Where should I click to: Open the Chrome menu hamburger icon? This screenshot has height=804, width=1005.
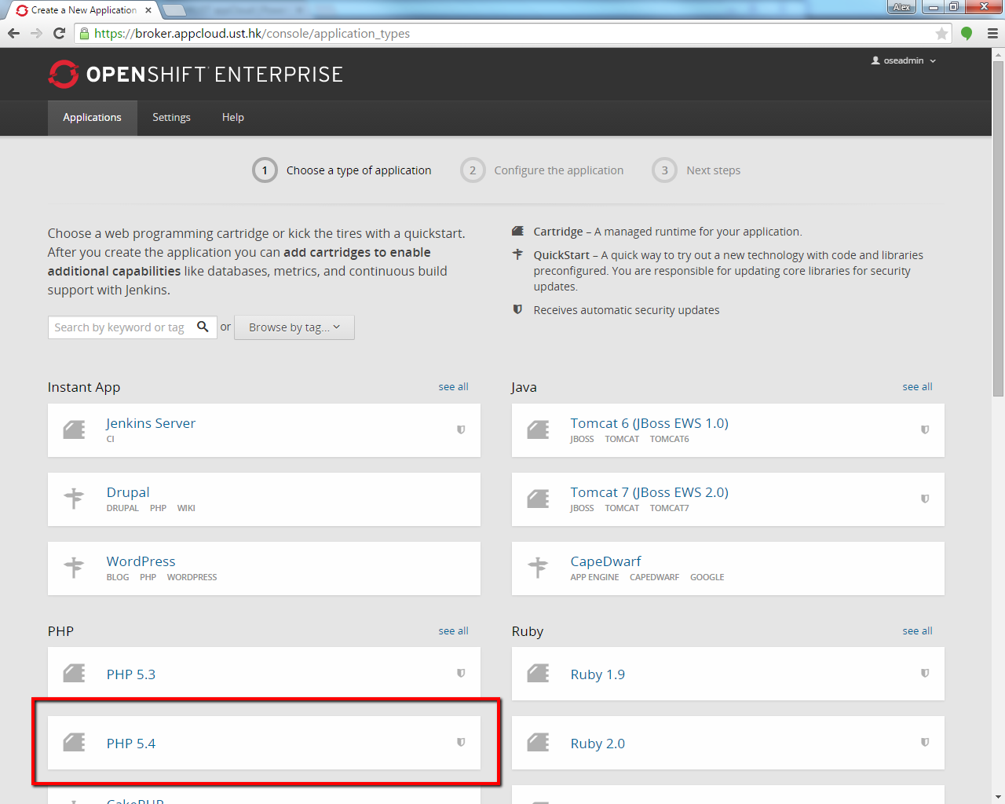point(992,34)
